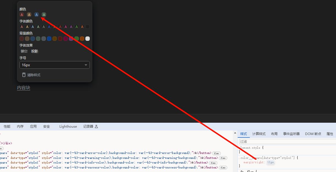Click flex badge on the card-error button row
Viewport: 336px width, 172px height.
216,153
